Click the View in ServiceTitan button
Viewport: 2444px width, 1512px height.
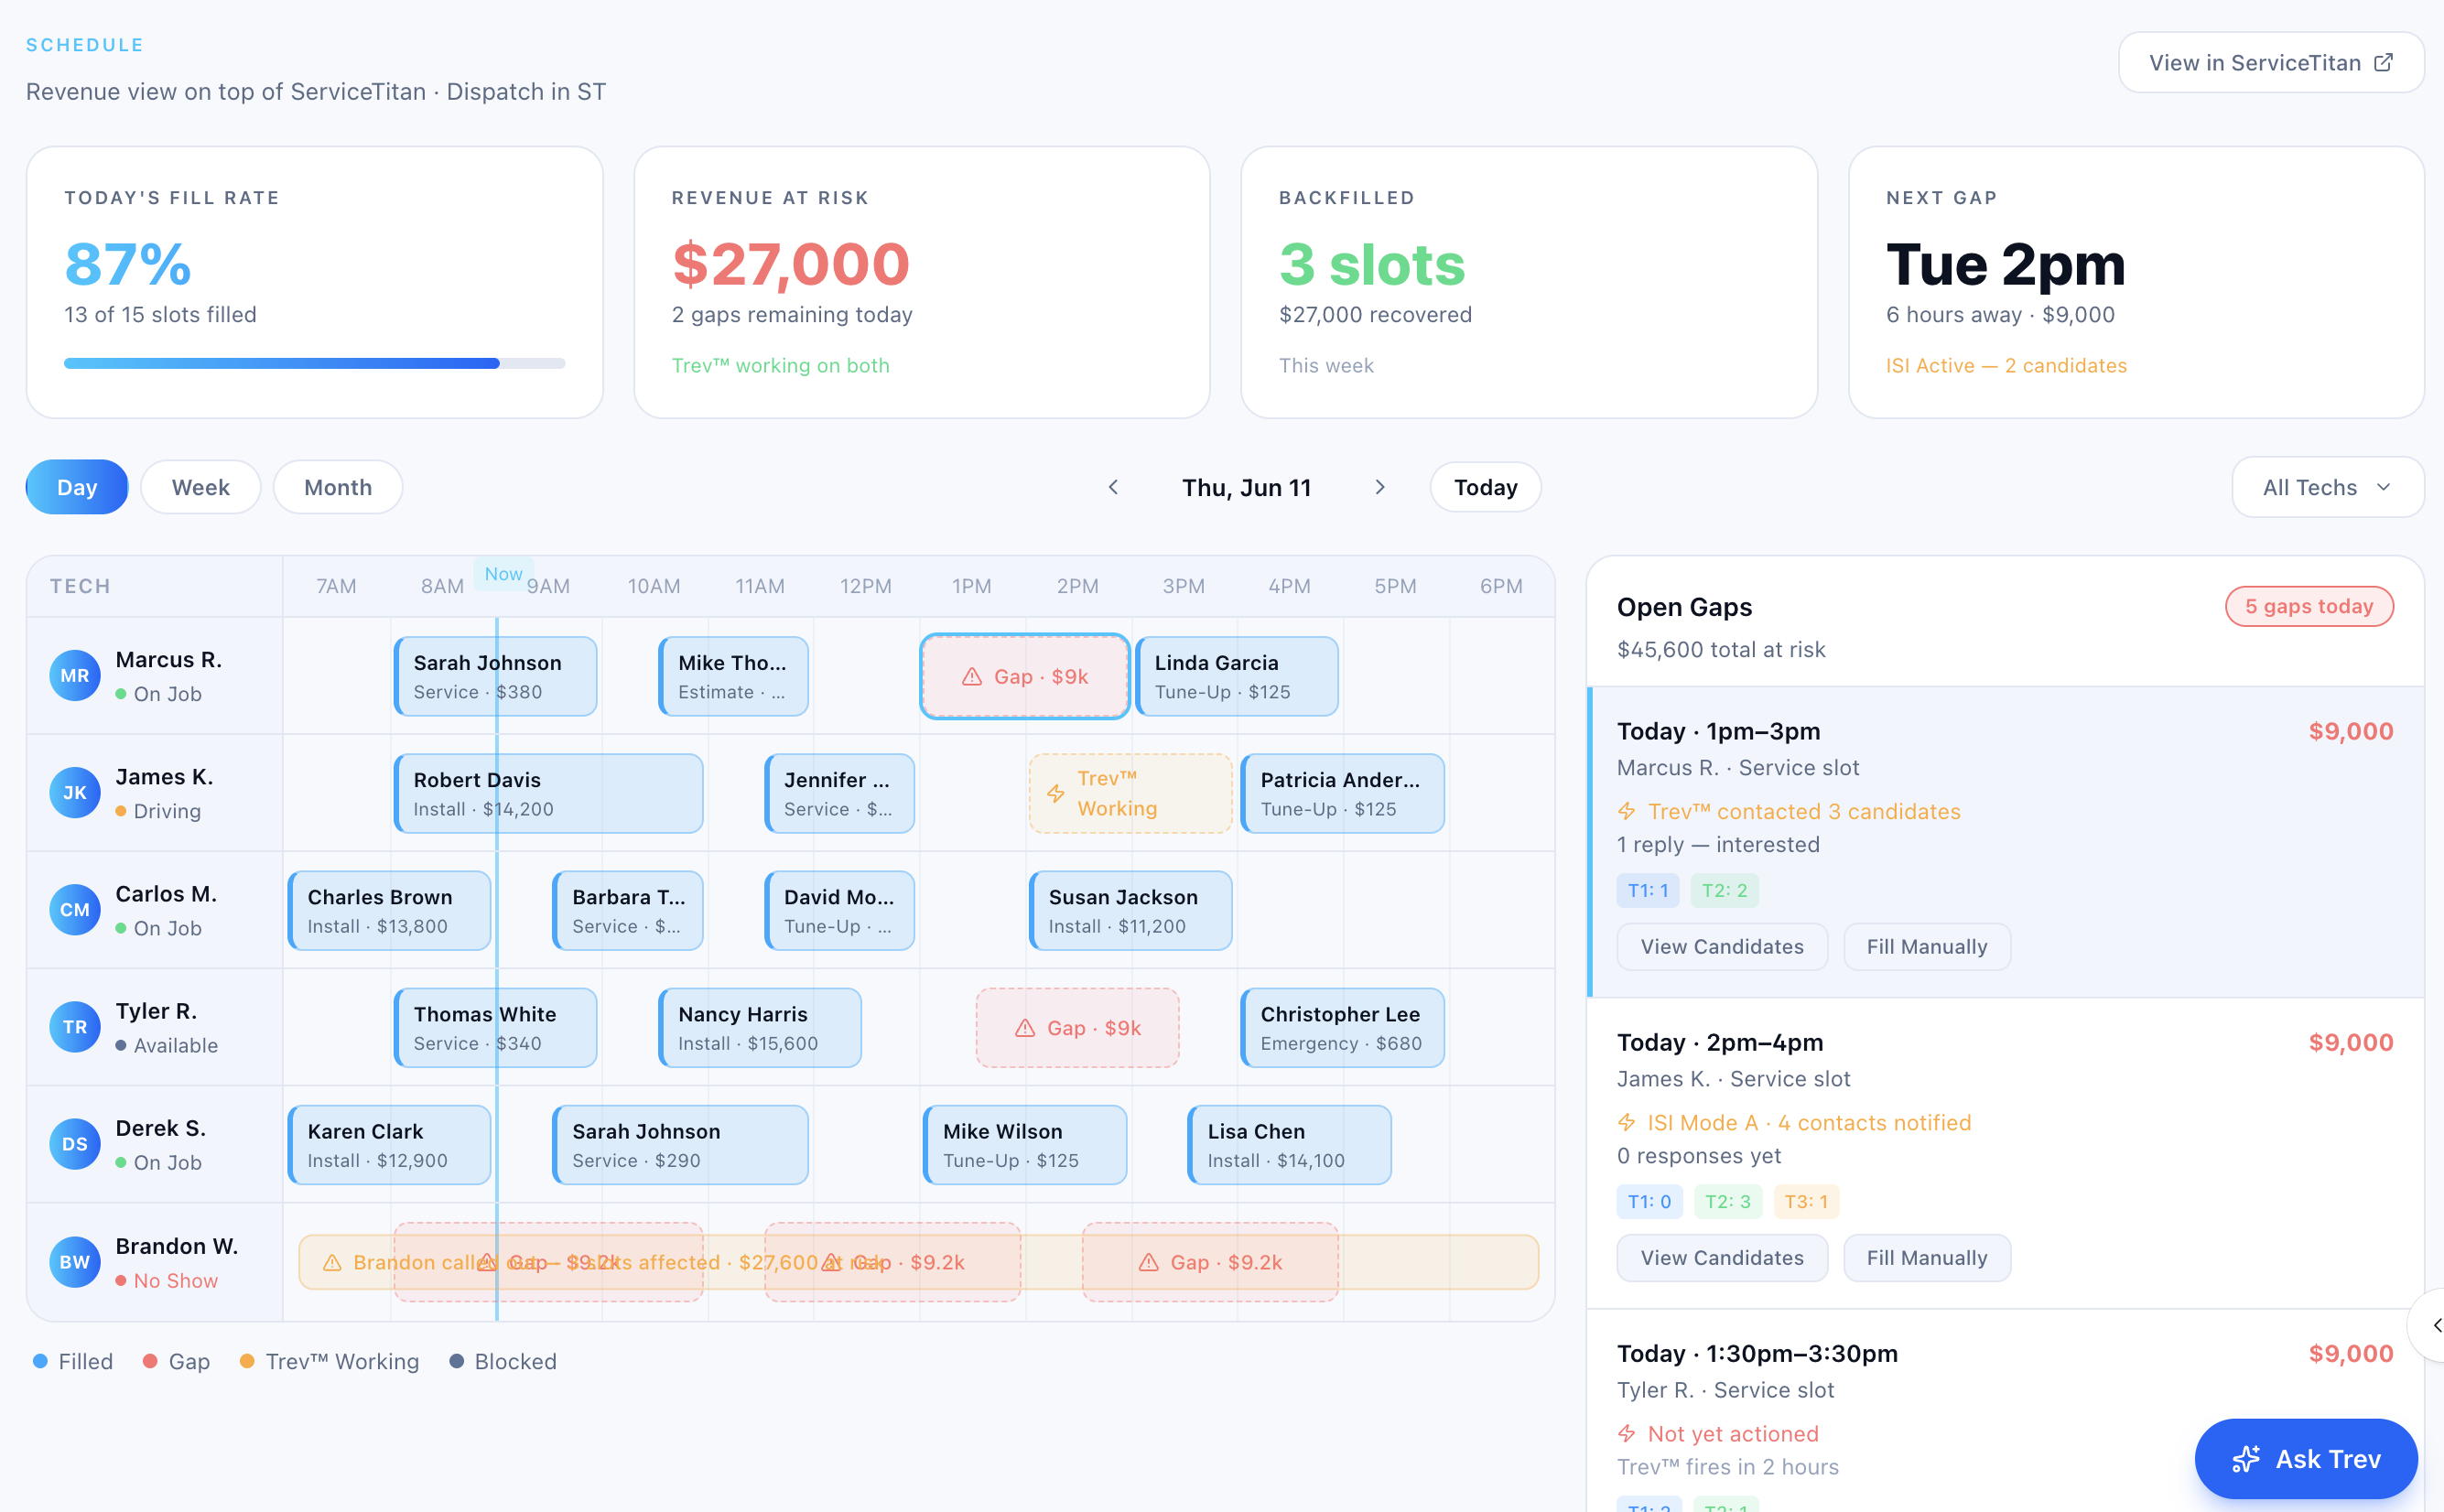[x=2270, y=63]
